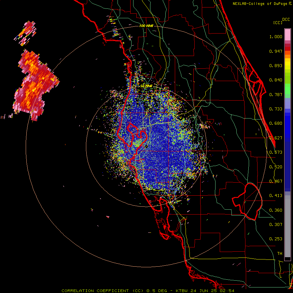Image resolution: width=293 pixels, height=293 pixels.
Task: Click the 100 NMI range ring label
Action: [146, 26]
